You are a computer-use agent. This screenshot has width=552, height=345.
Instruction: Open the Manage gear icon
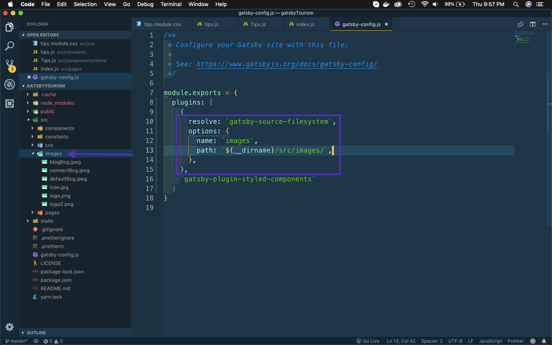(x=10, y=327)
